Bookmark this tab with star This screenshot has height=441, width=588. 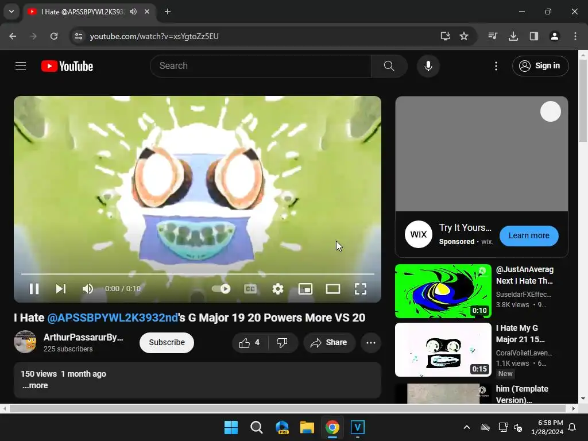point(464,36)
